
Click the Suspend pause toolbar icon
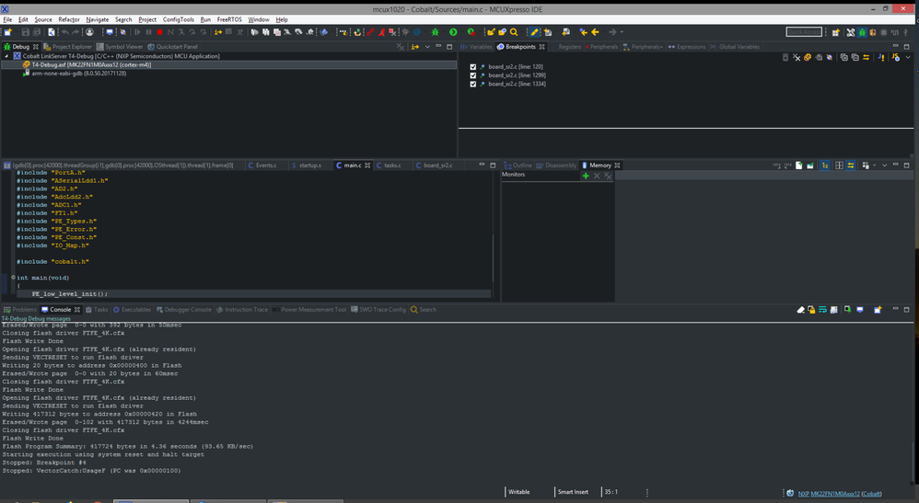(x=148, y=32)
